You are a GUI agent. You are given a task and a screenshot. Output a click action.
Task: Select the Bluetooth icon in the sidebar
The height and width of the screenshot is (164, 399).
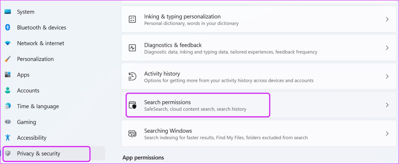click(x=8, y=27)
